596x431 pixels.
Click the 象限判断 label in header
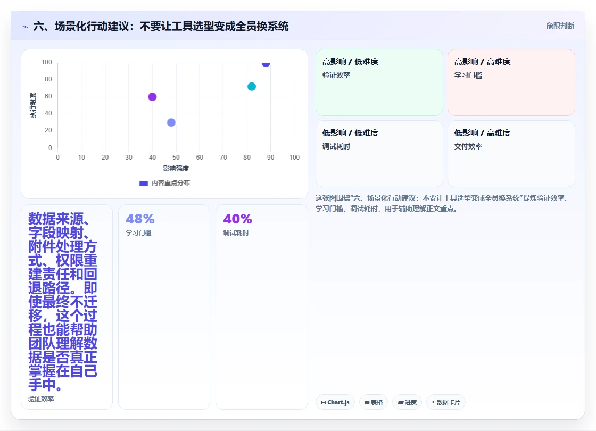coord(560,26)
